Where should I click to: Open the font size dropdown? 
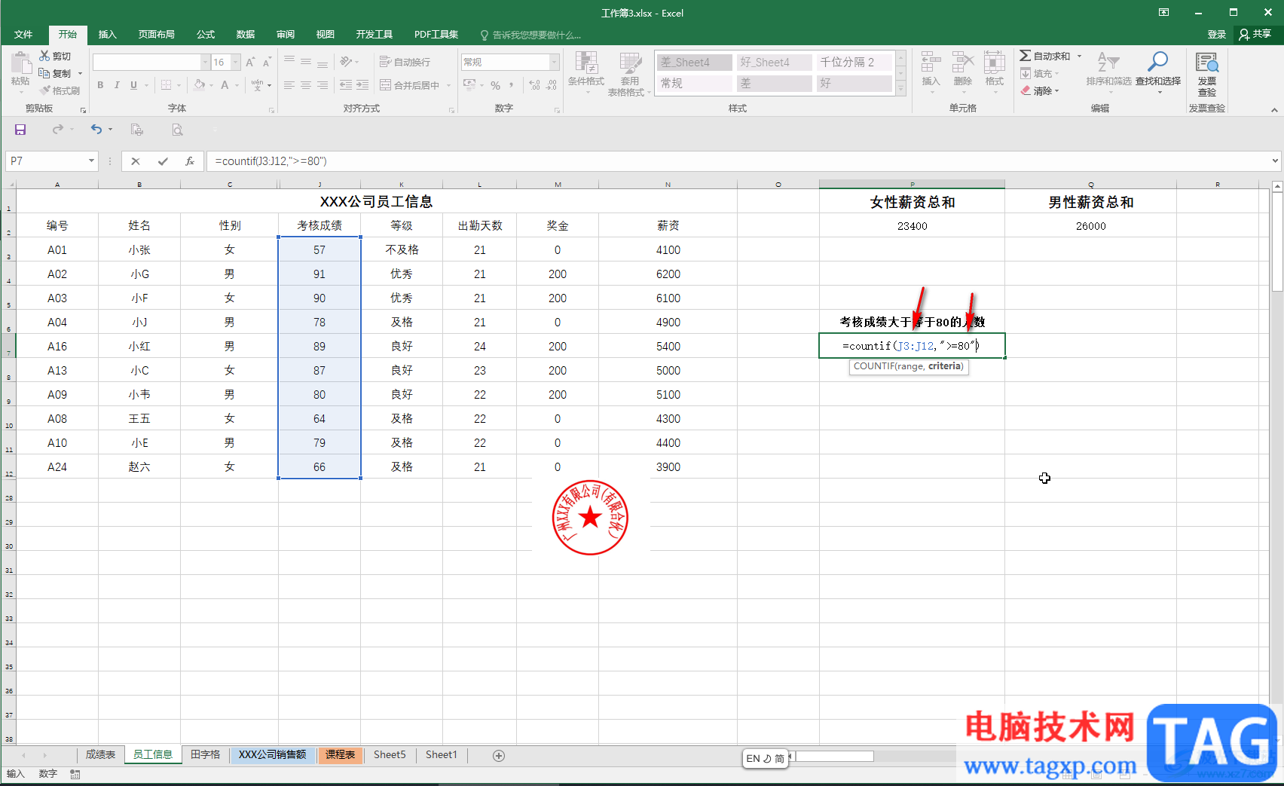tap(236, 62)
